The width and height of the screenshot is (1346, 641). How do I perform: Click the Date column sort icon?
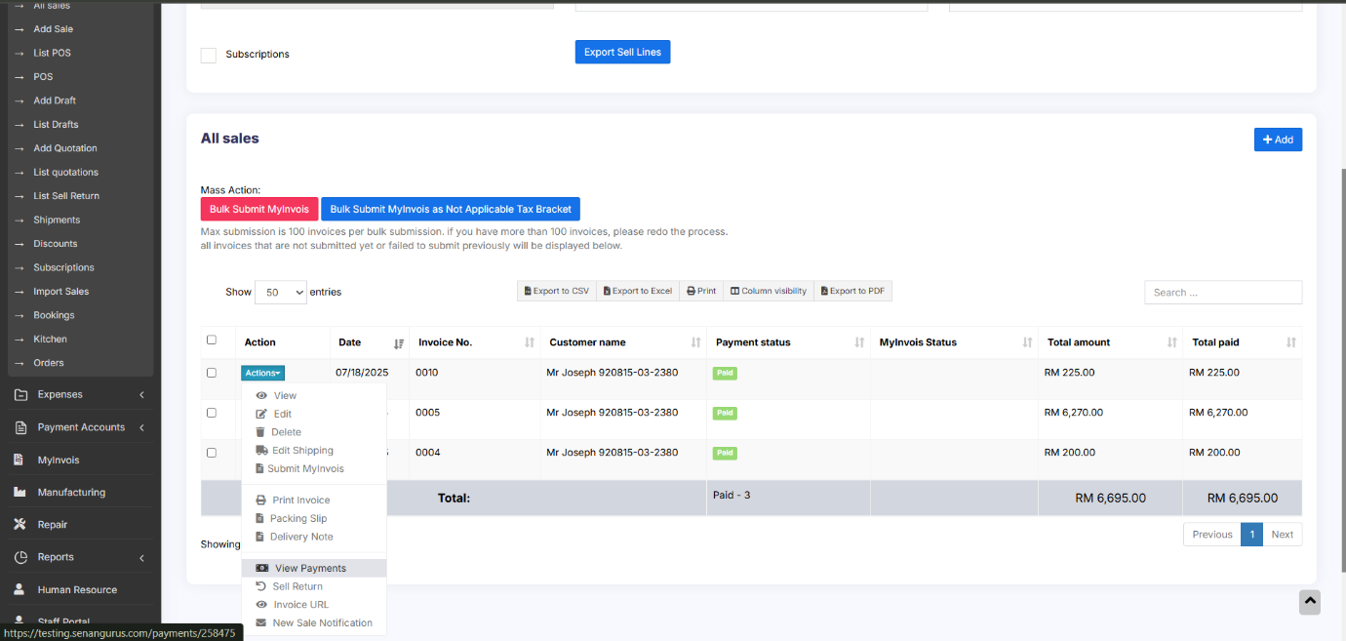[398, 343]
